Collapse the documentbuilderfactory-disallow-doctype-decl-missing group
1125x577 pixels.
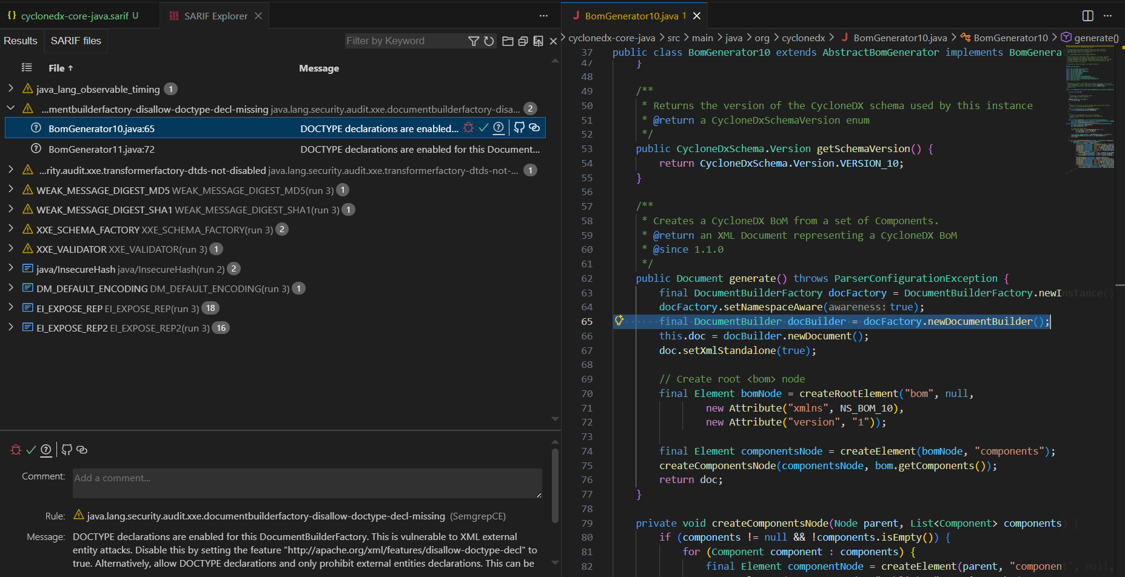[x=11, y=108]
